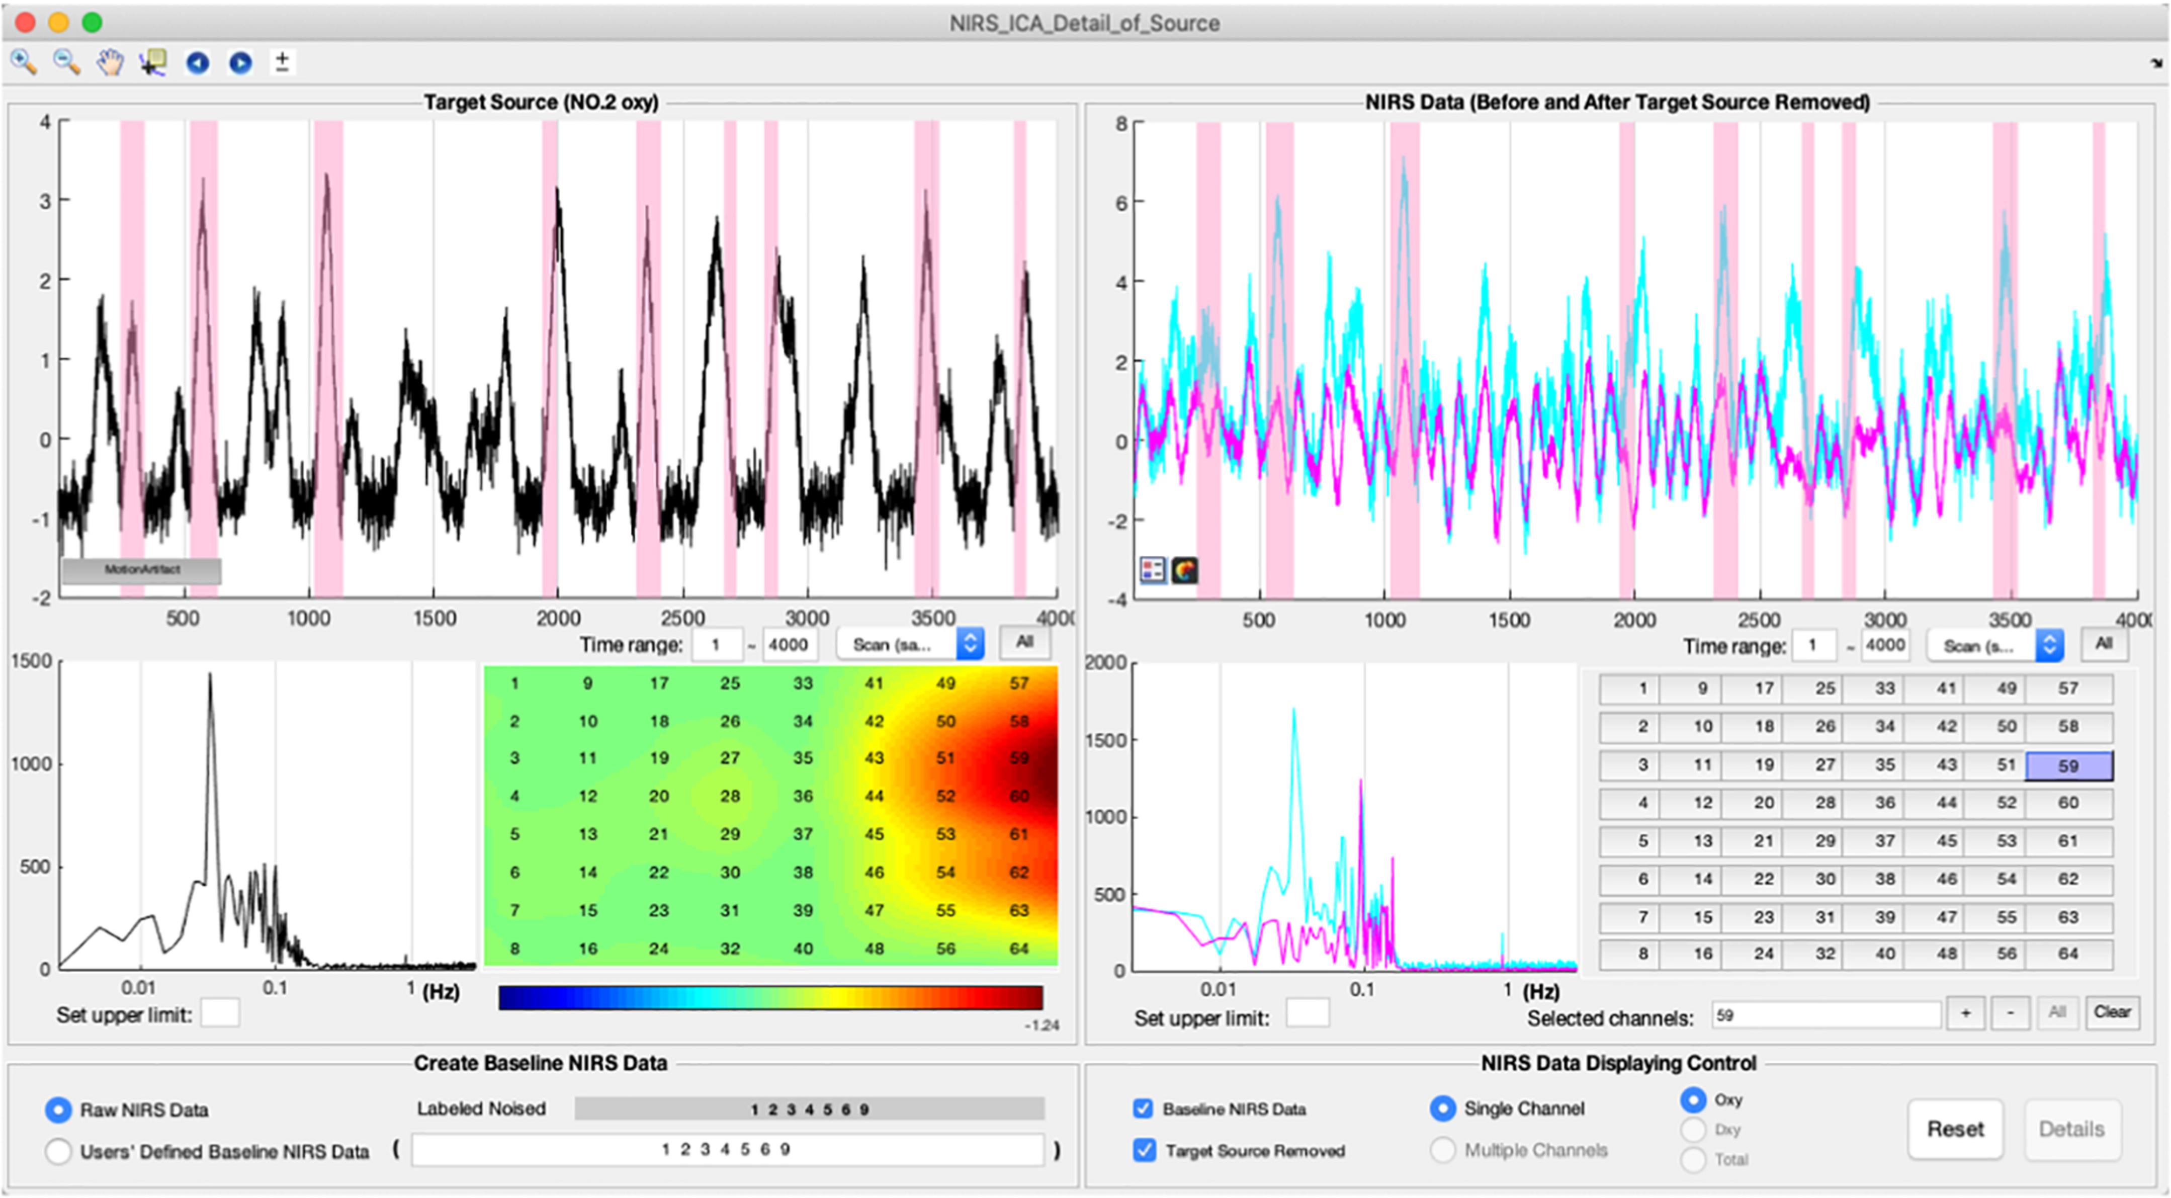This screenshot has height=1198, width=2171.
Task: Click the Reset button
Action: click(x=1955, y=1129)
